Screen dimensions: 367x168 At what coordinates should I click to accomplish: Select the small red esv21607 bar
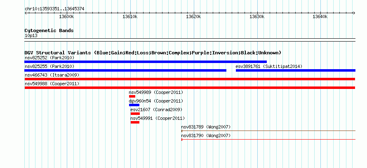pos(135,114)
